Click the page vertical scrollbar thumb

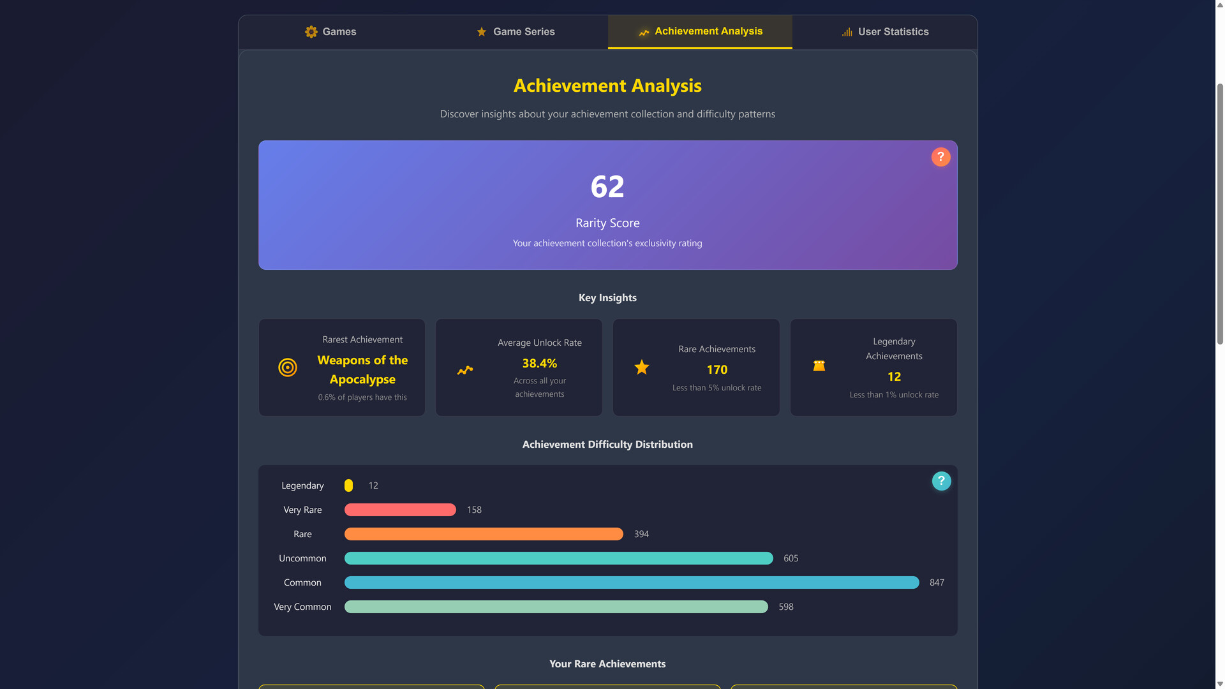click(x=1220, y=214)
